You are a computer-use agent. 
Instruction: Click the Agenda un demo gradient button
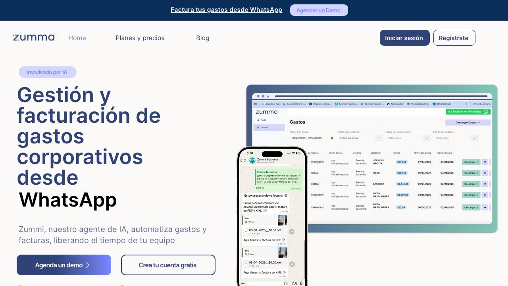(x=64, y=265)
